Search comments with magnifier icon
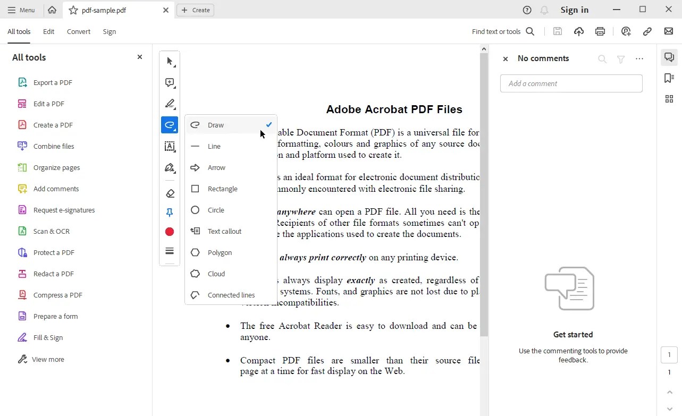The image size is (682, 416). [x=602, y=59]
